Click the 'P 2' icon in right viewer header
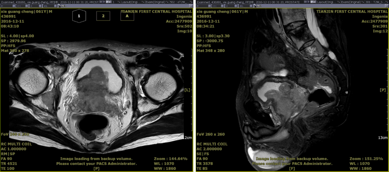 click(x=313, y=2)
